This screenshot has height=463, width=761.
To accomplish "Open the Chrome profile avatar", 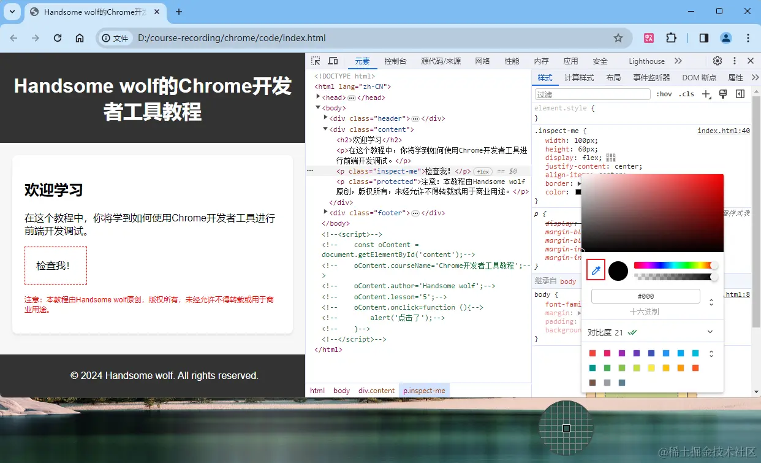I will pyautogui.click(x=726, y=38).
